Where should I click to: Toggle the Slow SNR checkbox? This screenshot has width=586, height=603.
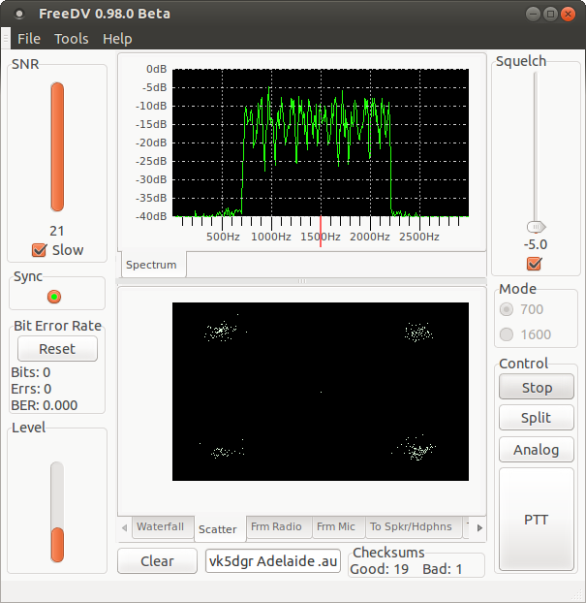[x=40, y=250]
